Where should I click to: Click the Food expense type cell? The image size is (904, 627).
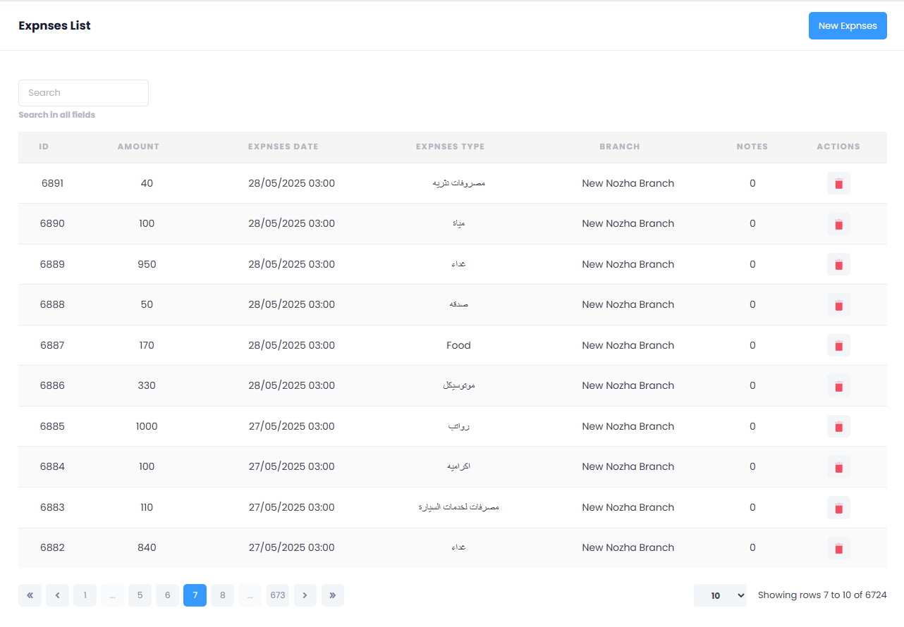[x=458, y=345]
